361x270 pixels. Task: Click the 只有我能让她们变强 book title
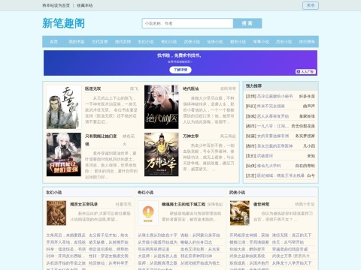[x=101, y=140]
